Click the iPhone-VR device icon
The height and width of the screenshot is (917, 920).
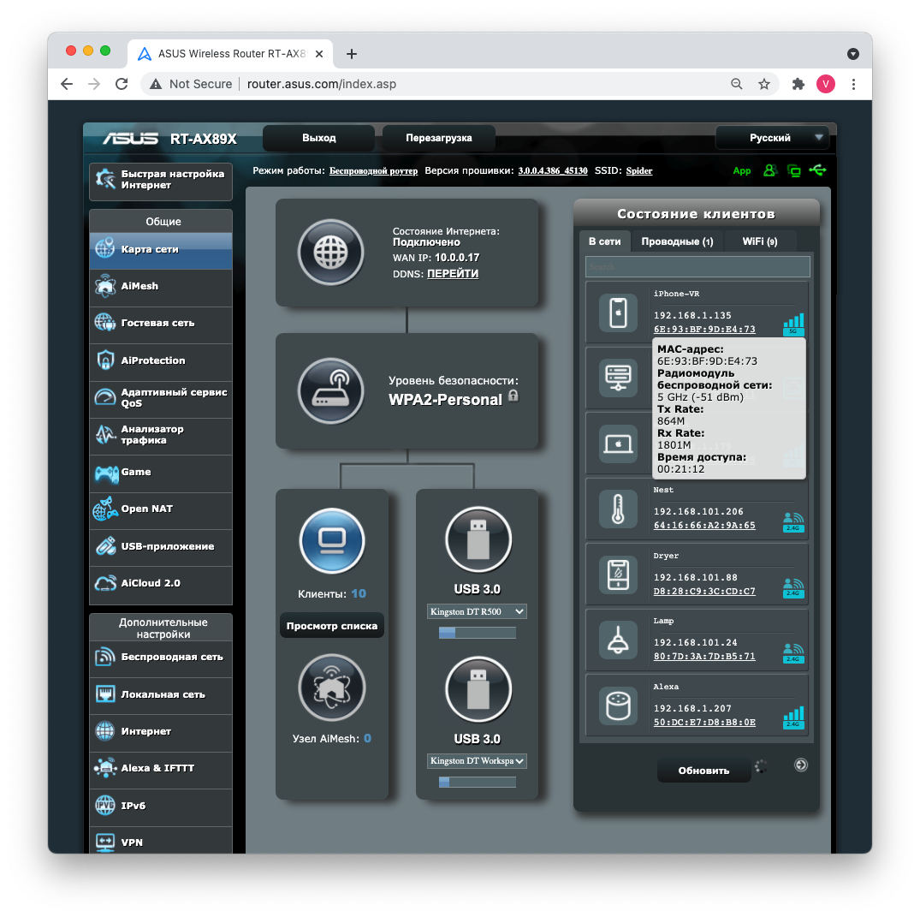(618, 313)
